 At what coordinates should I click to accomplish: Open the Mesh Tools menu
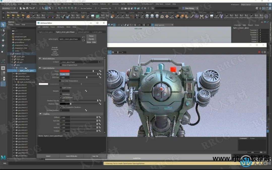point(67,4)
